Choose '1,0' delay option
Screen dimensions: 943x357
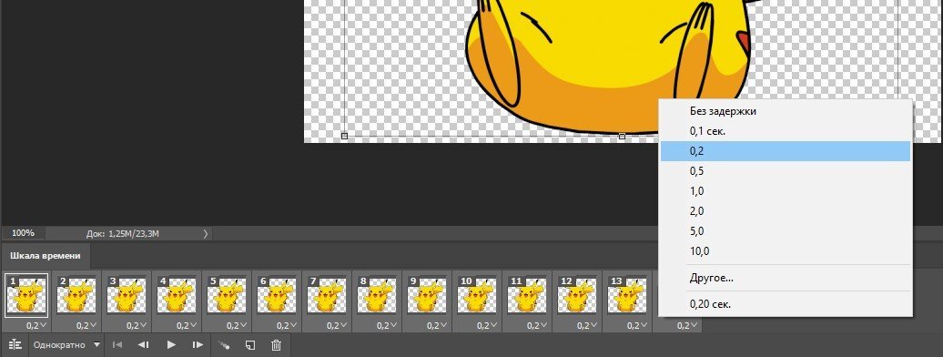pos(785,191)
